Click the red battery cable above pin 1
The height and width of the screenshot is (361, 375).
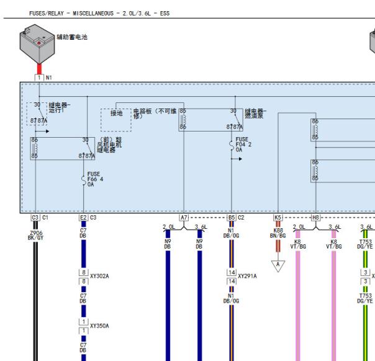pos(39,69)
